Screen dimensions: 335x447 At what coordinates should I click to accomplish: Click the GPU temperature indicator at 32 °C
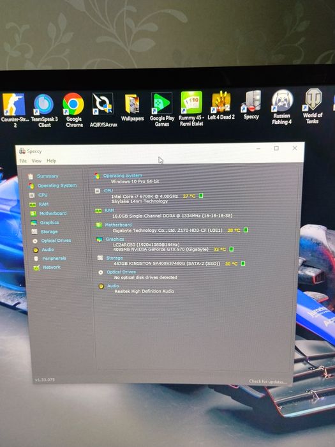coord(231,249)
